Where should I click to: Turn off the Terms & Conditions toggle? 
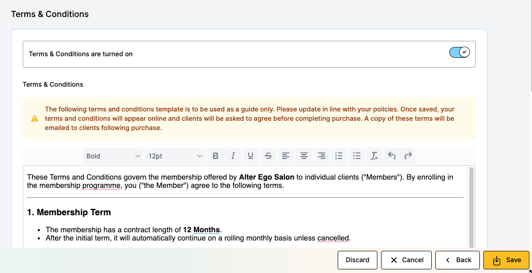pyautogui.click(x=459, y=52)
